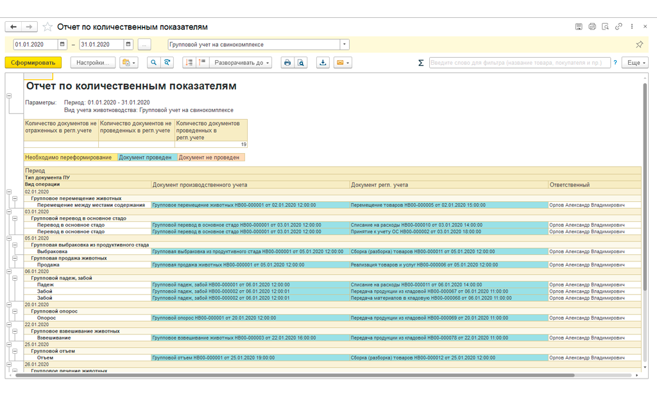Open the Еще menu
This screenshot has width=657, height=401.
click(x=635, y=63)
